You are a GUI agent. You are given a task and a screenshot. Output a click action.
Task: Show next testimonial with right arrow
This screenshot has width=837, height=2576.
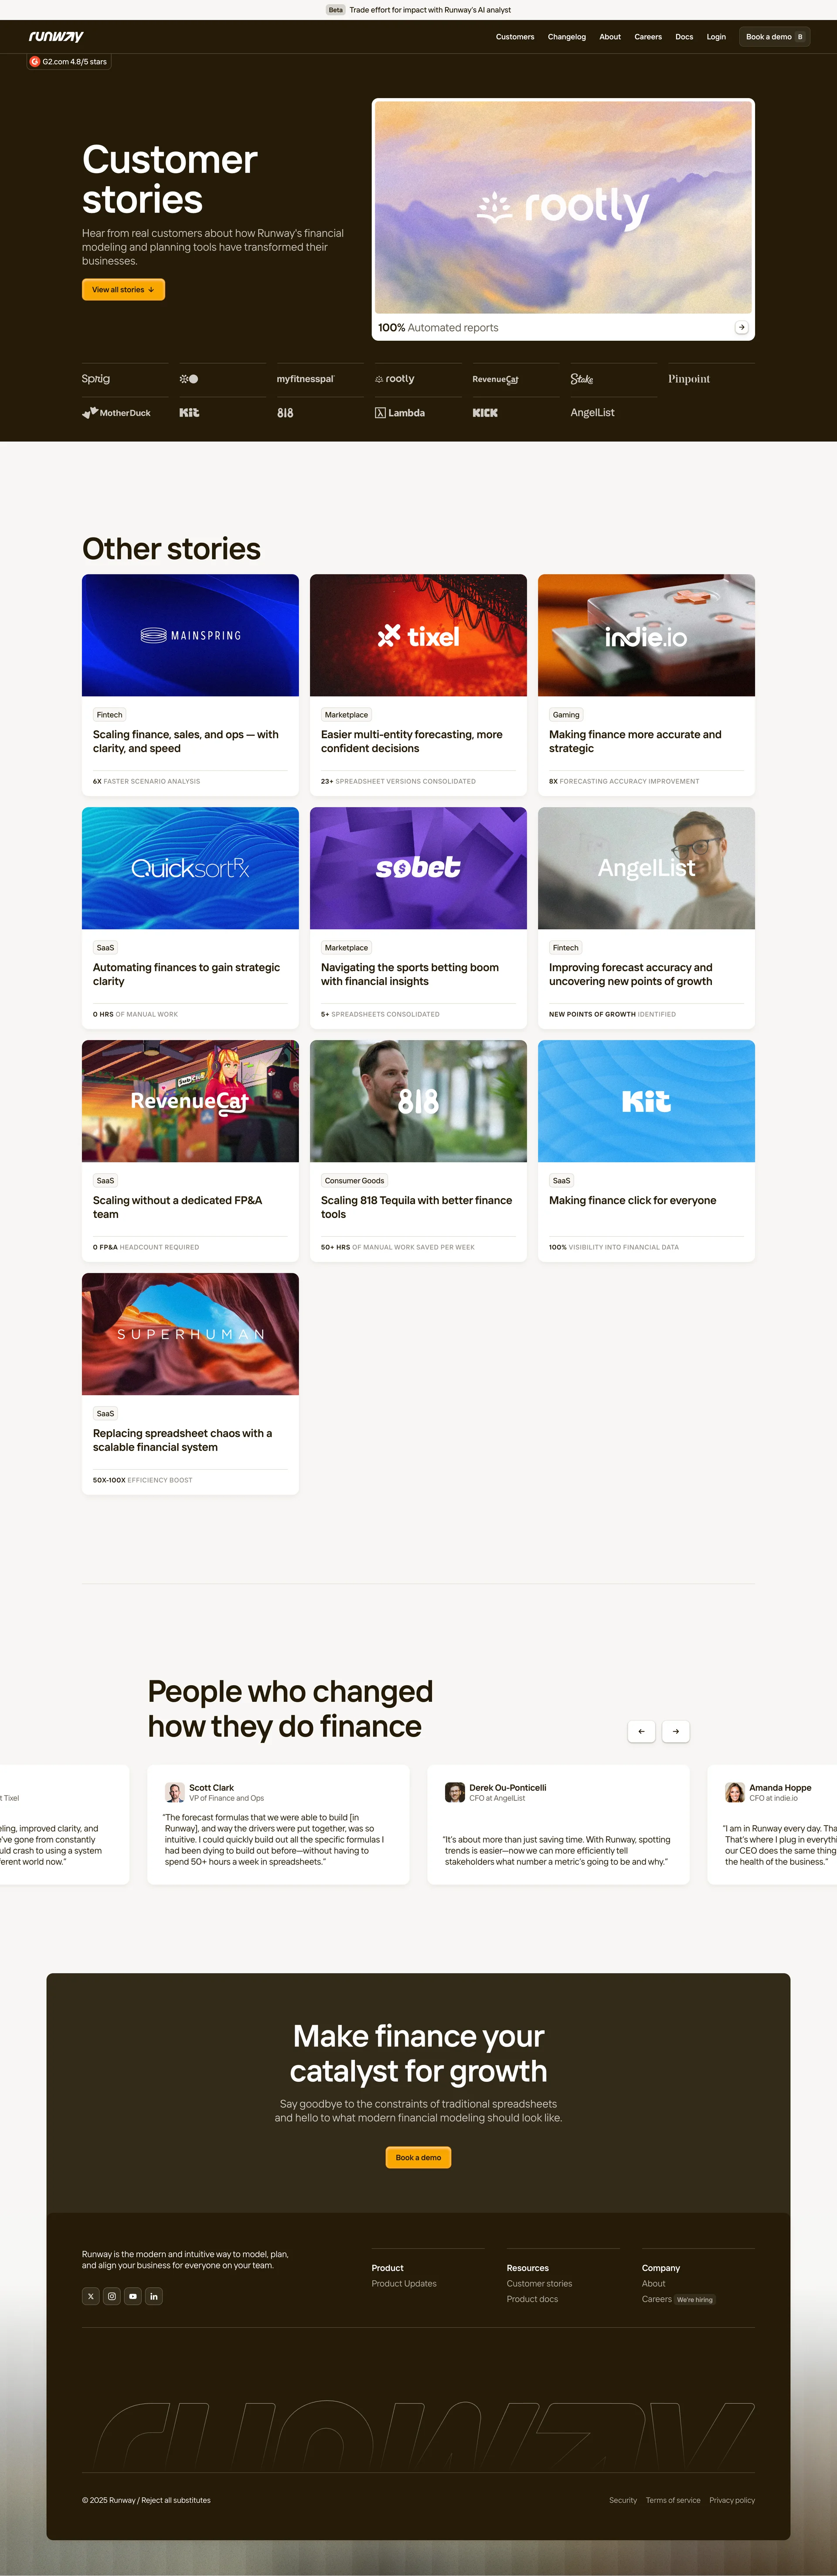point(676,1731)
